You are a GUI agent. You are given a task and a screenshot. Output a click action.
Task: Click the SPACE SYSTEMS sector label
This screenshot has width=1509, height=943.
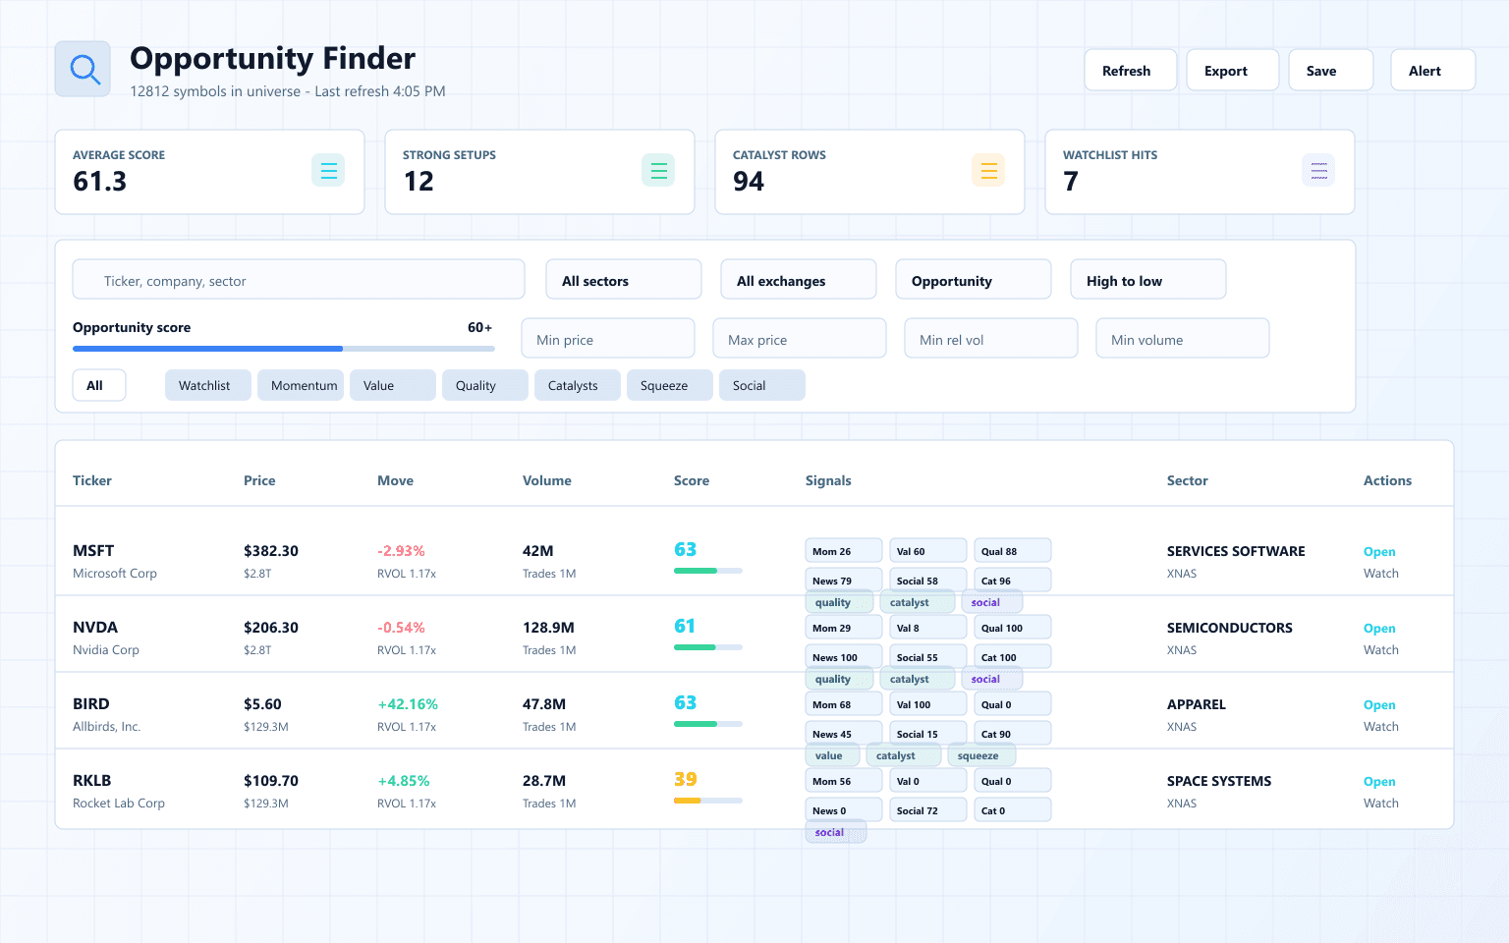(x=1219, y=781)
